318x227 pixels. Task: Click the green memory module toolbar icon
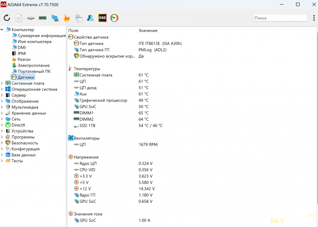43,18
